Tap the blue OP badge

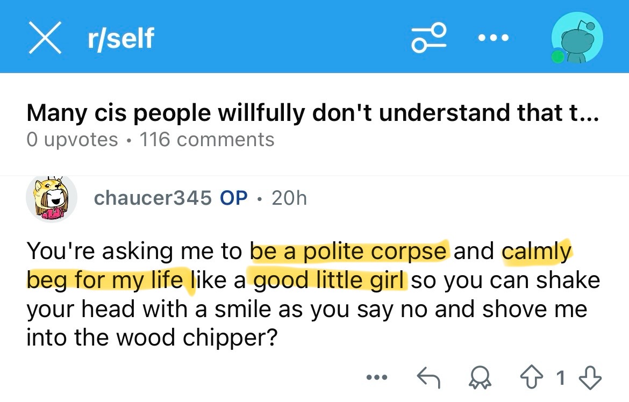[x=234, y=198]
